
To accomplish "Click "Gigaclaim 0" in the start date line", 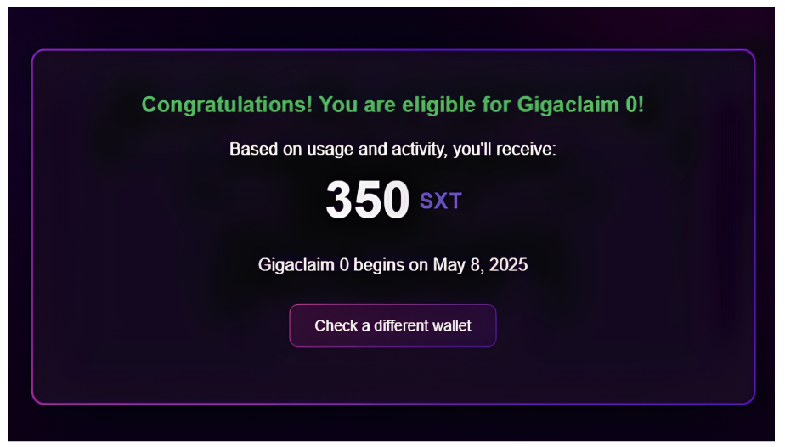I will 303,265.
